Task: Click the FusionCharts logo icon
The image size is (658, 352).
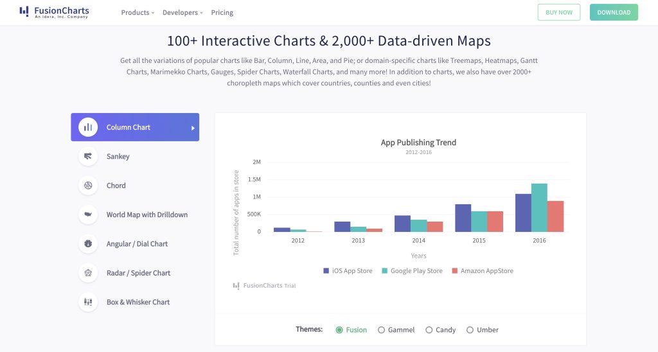Action: pos(24,12)
